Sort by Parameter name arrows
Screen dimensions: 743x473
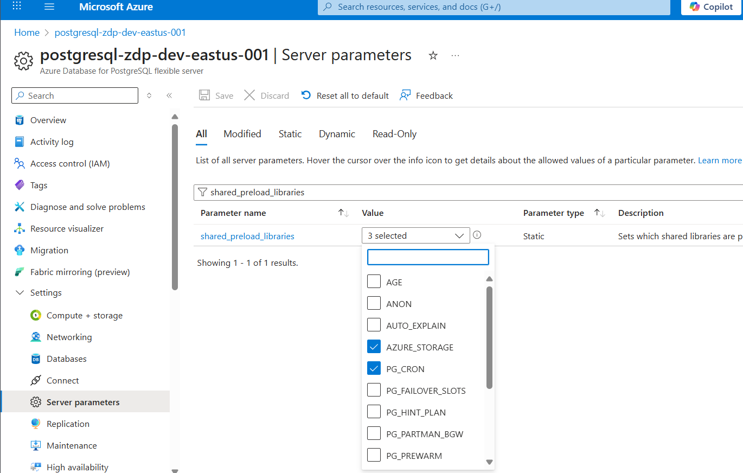343,213
